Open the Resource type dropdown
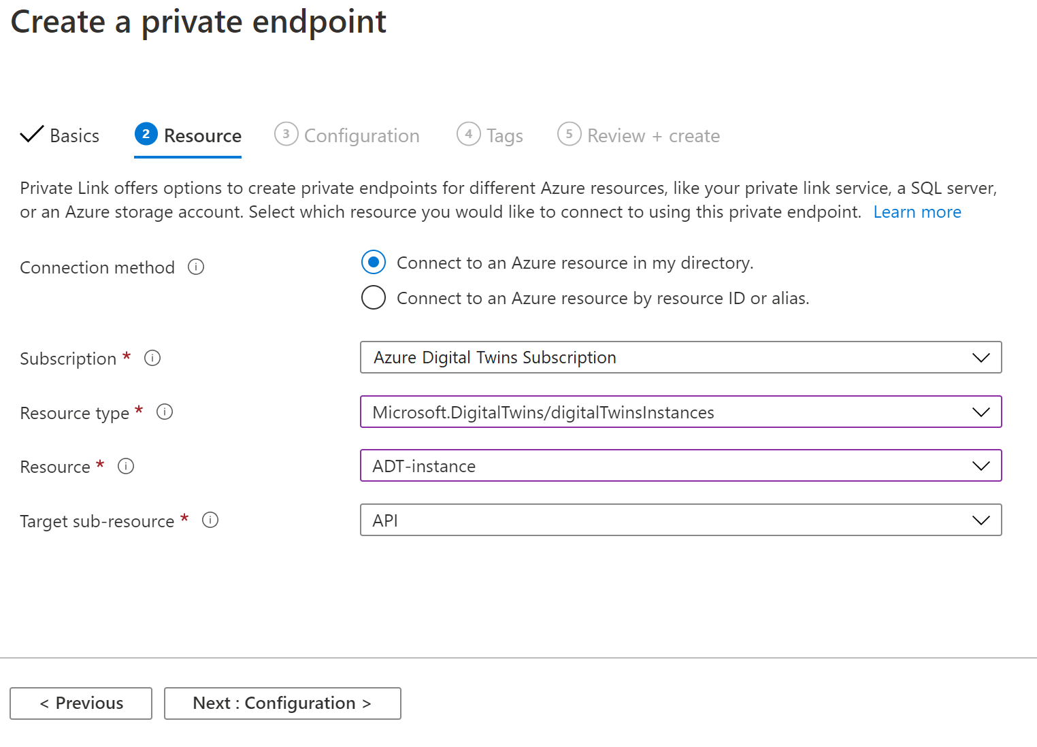1037x747 pixels. tap(681, 412)
